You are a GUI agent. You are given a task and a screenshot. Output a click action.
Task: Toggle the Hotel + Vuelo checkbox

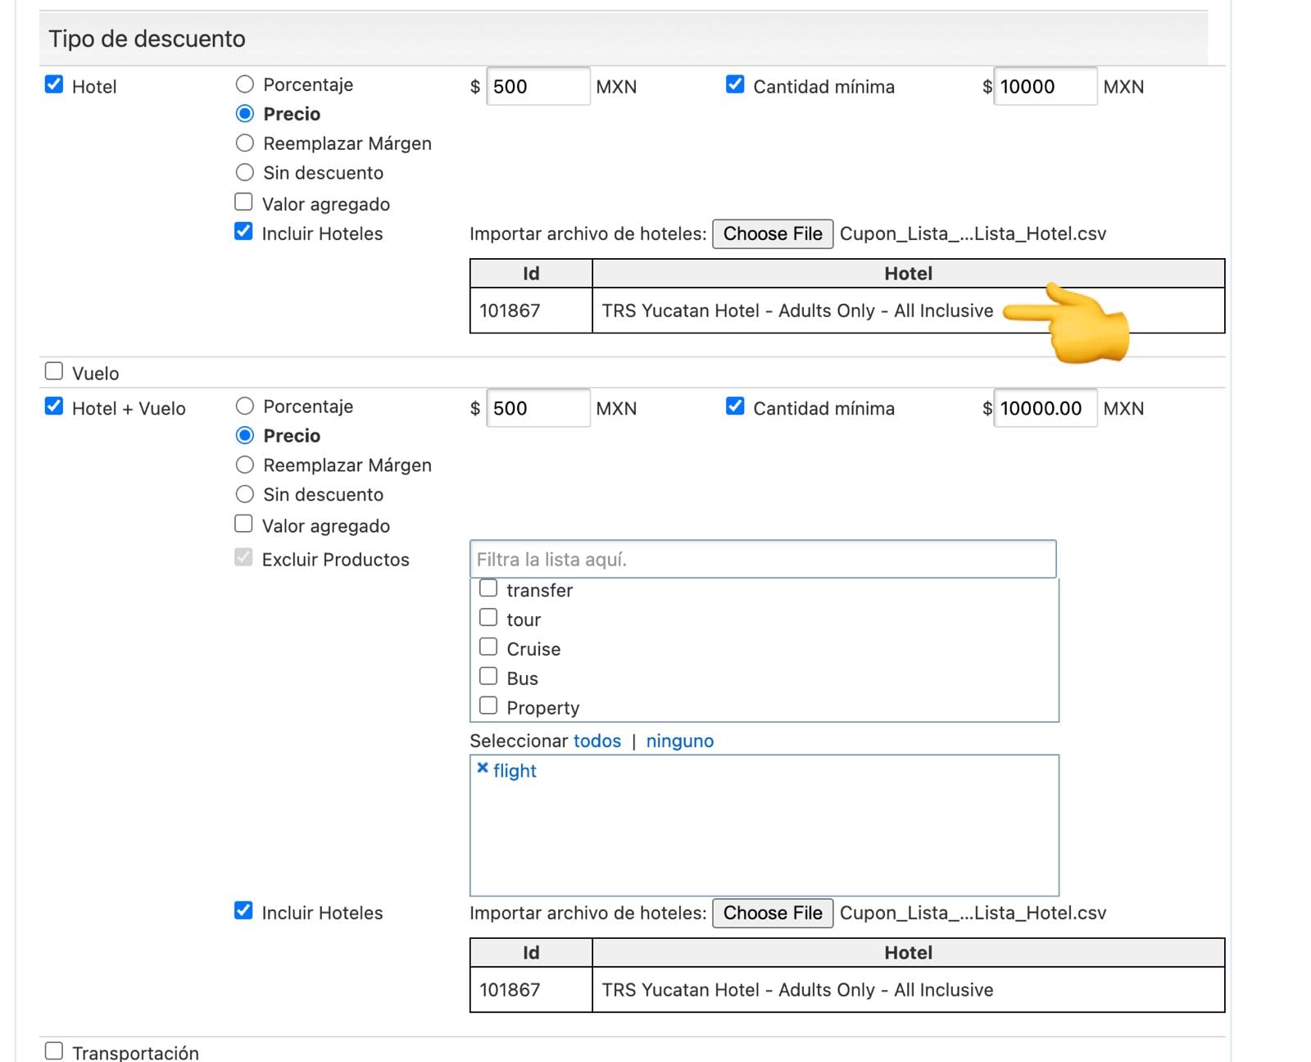(54, 406)
